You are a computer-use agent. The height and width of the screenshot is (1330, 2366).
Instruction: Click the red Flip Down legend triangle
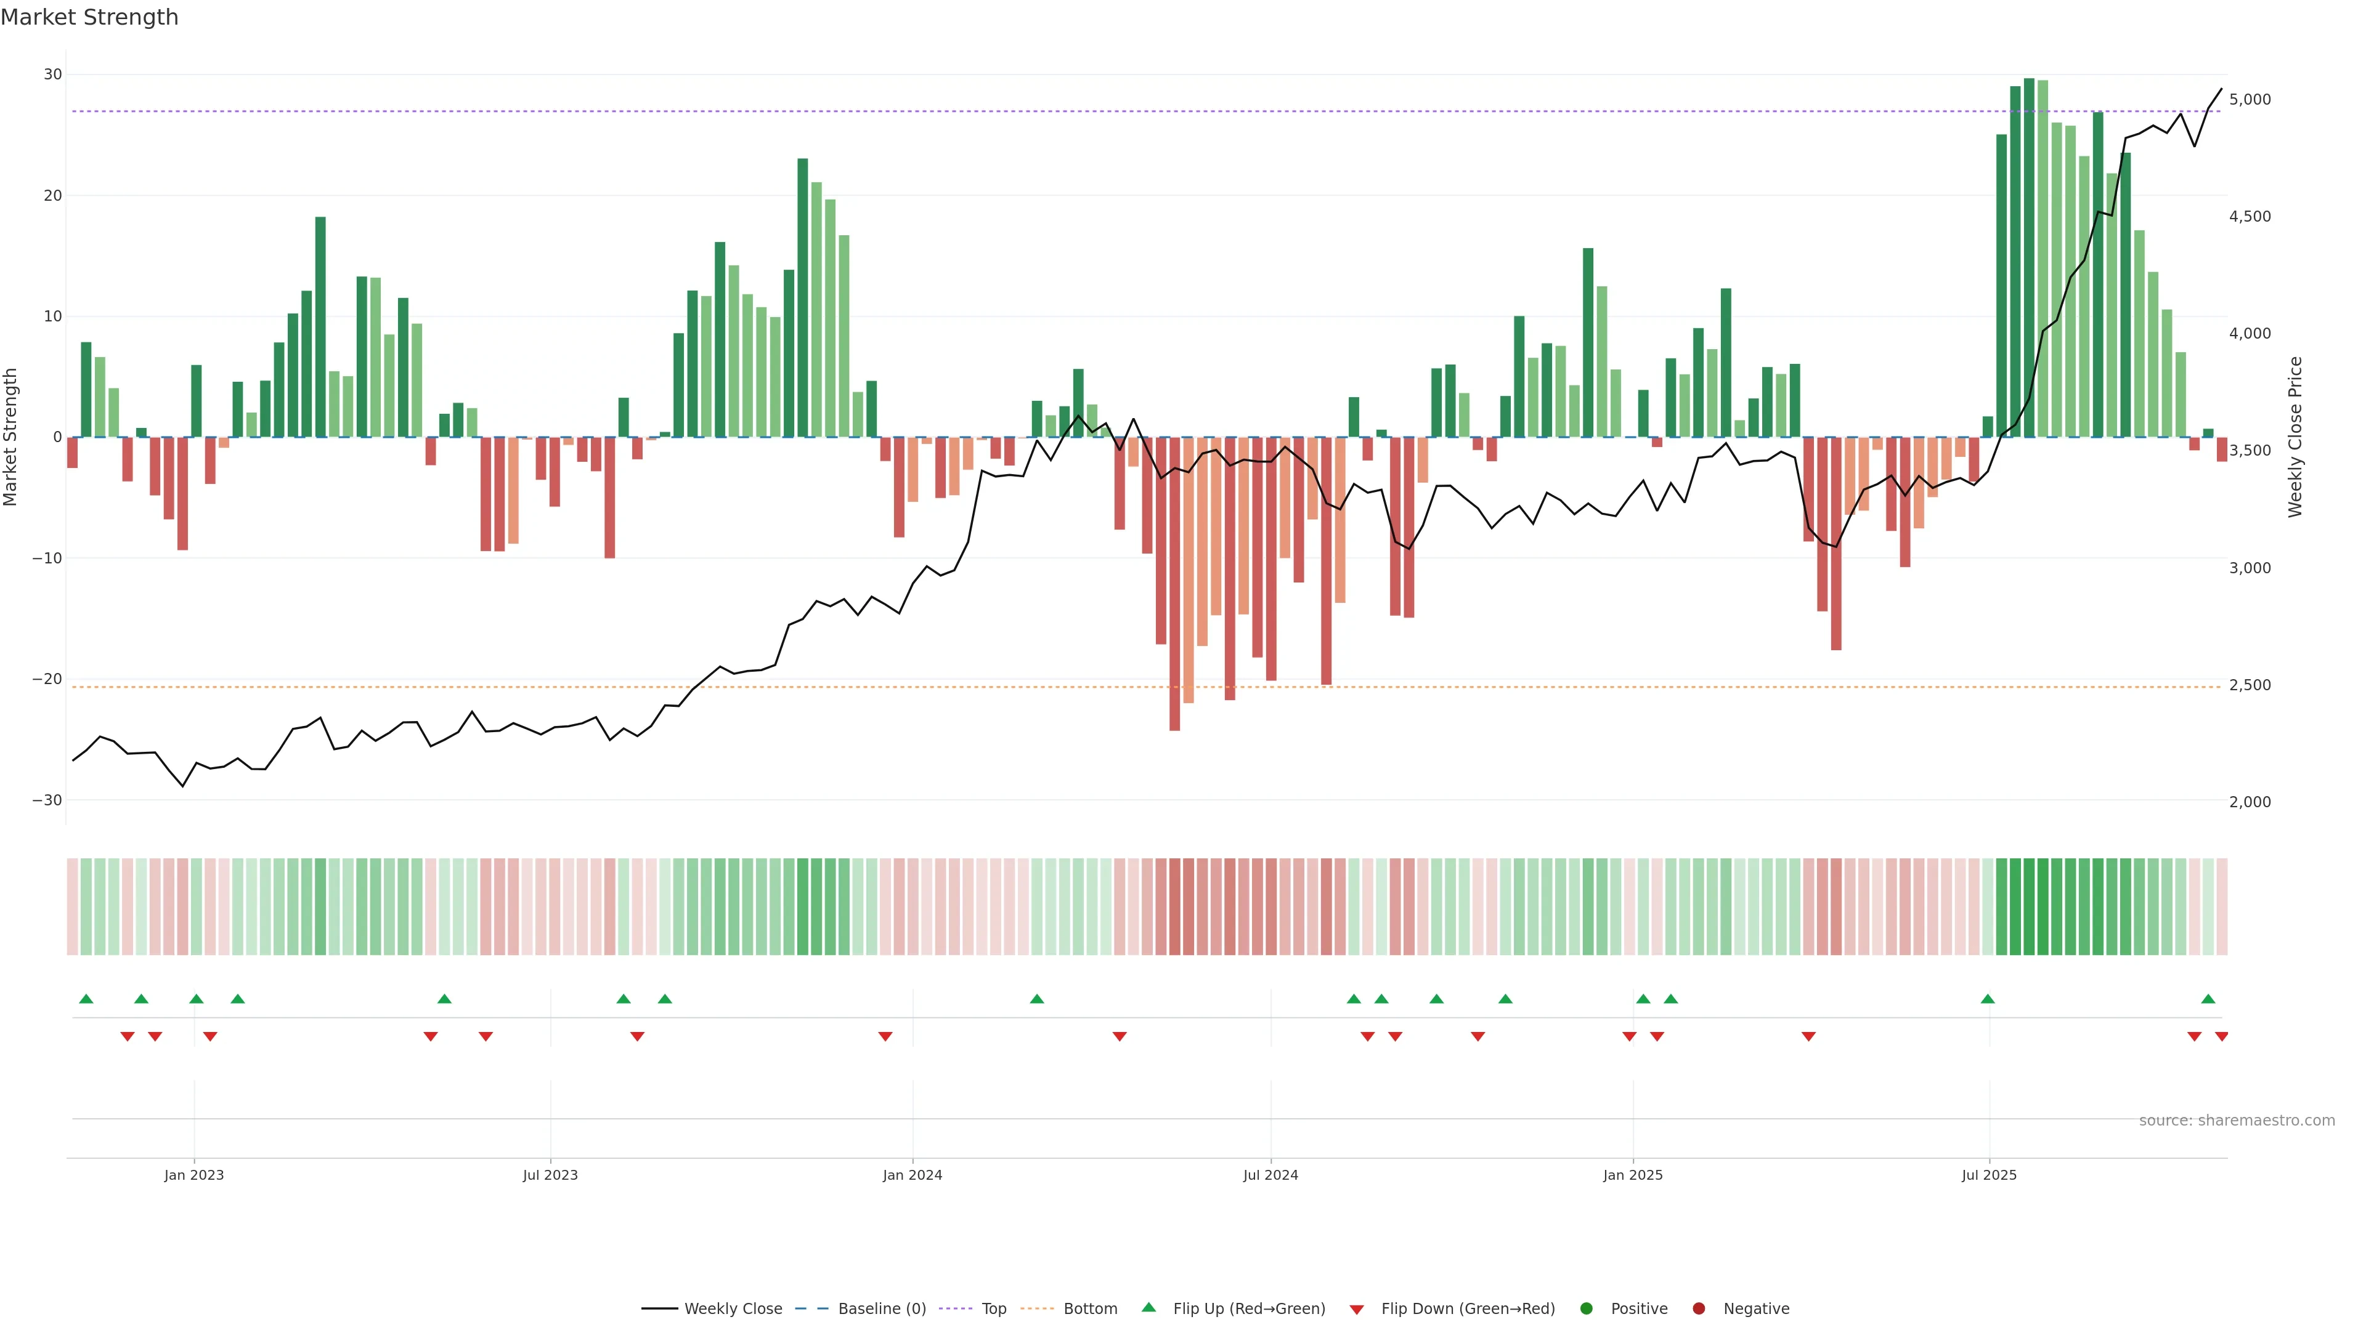(1357, 1310)
